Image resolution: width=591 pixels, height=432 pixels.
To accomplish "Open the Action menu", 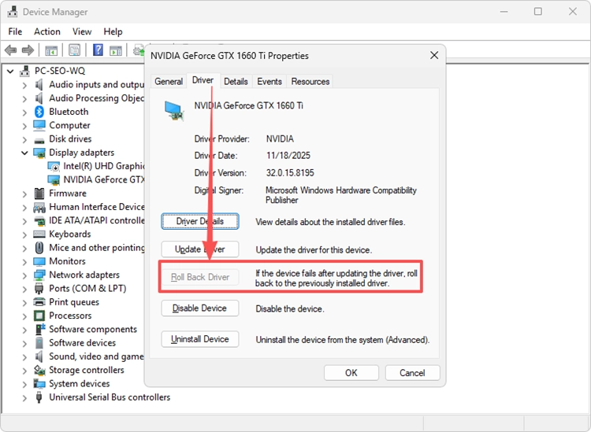I will coord(47,31).
